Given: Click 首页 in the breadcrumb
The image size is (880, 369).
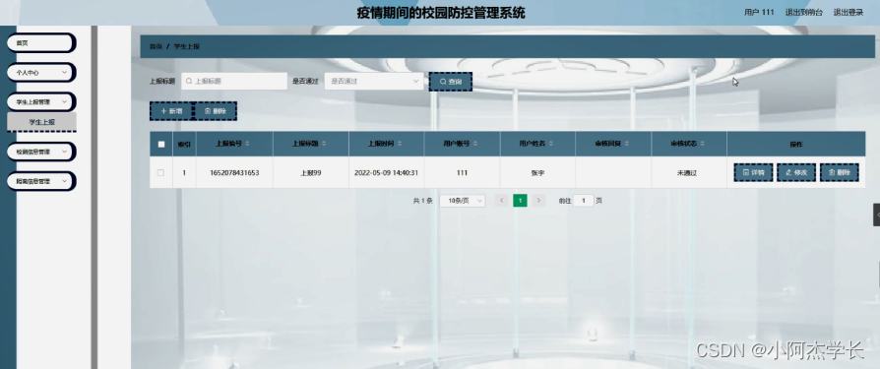Looking at the screenshot, I should tap(156, 46).
